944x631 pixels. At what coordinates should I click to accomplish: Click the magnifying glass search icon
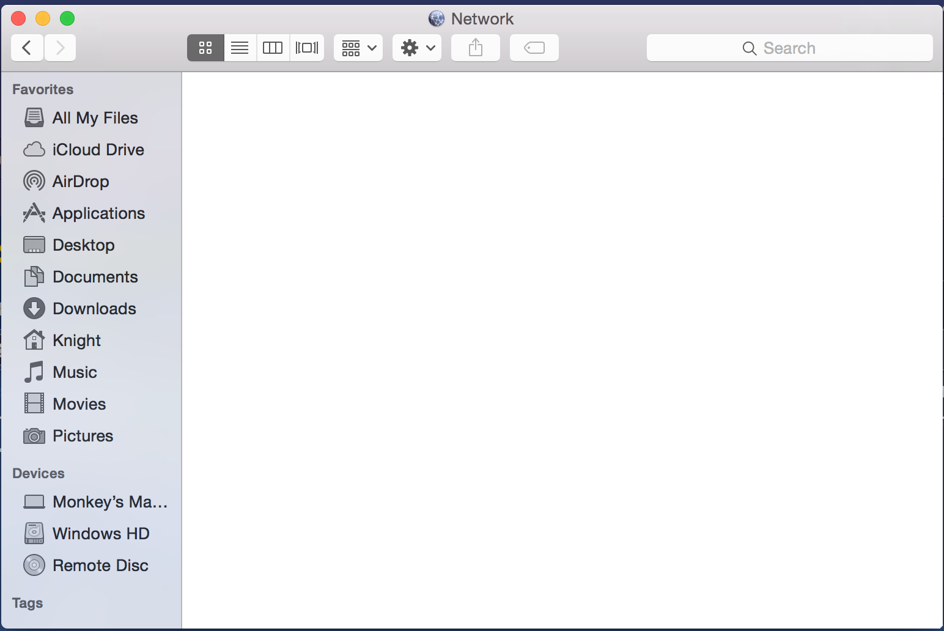click(x=750, y=48)
